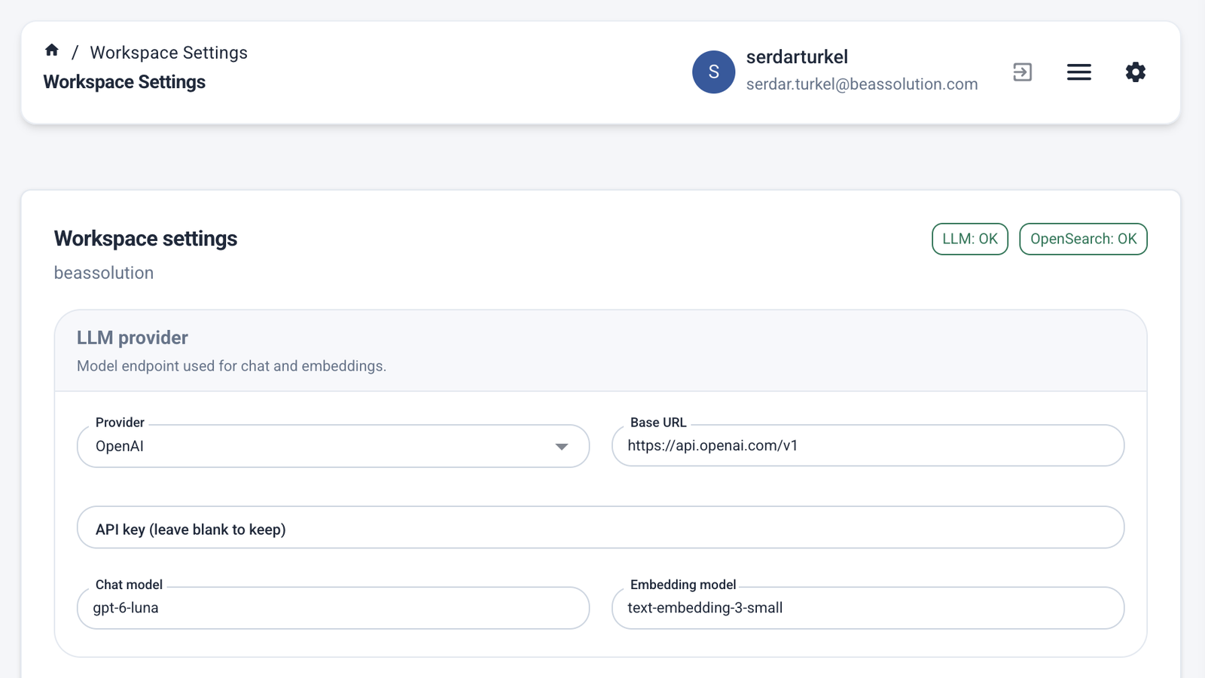
Task: Open the hamburger menu icon
Action: pyautogui.click(x=1078, y=72)
